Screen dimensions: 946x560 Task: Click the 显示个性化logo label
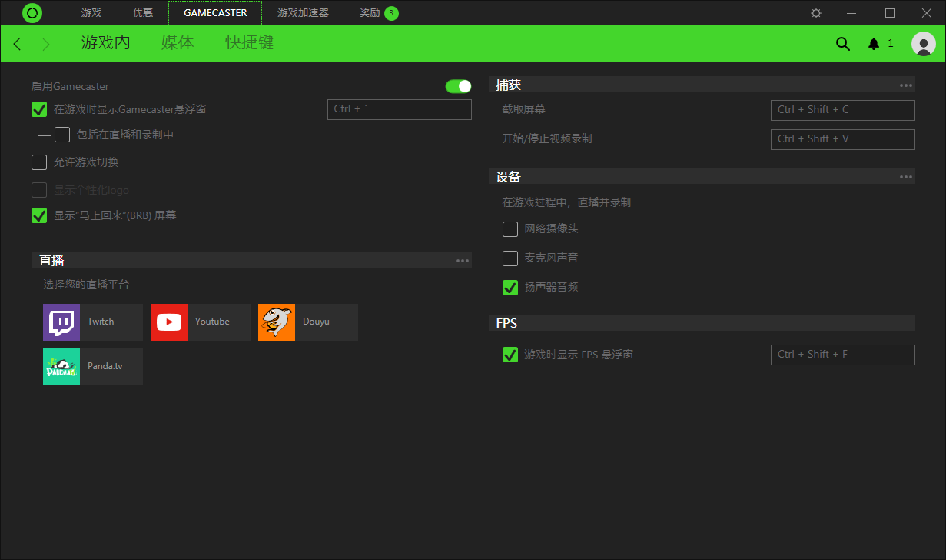click(91, 190)
